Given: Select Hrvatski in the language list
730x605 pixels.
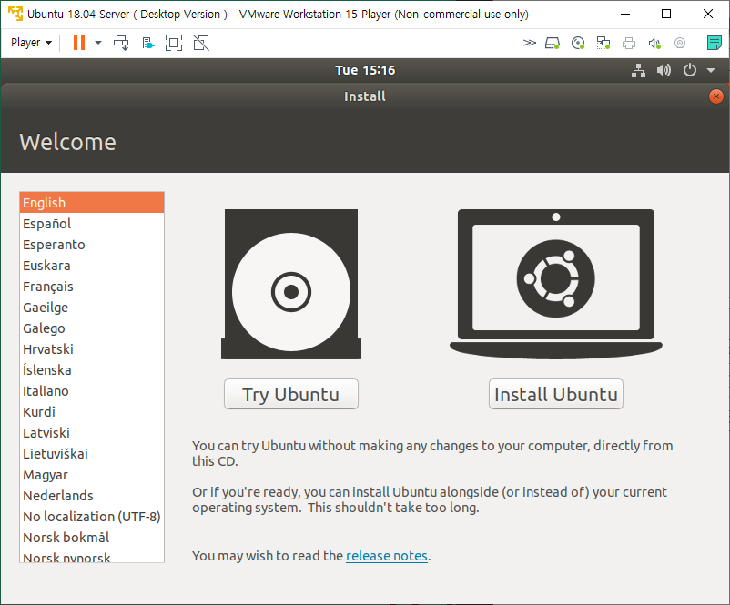Looking at the screenshot, I should click(x=92, y=349).
